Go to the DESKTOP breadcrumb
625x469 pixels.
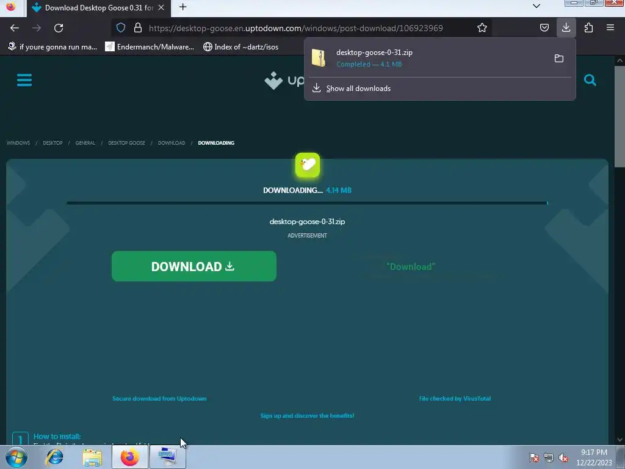52,143
